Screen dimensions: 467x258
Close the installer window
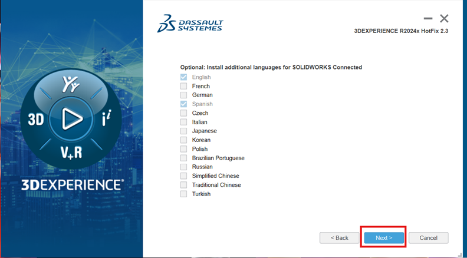[444, 18]
